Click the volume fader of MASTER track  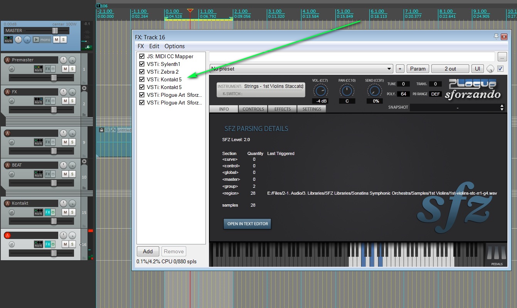tap(55, 30)
